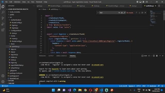Go to next find match arrow
This screenshot has height=93, width=165.
139,13
